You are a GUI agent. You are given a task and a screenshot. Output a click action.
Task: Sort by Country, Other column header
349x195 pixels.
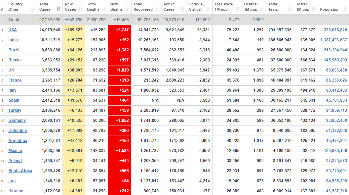tap(16, 7)
